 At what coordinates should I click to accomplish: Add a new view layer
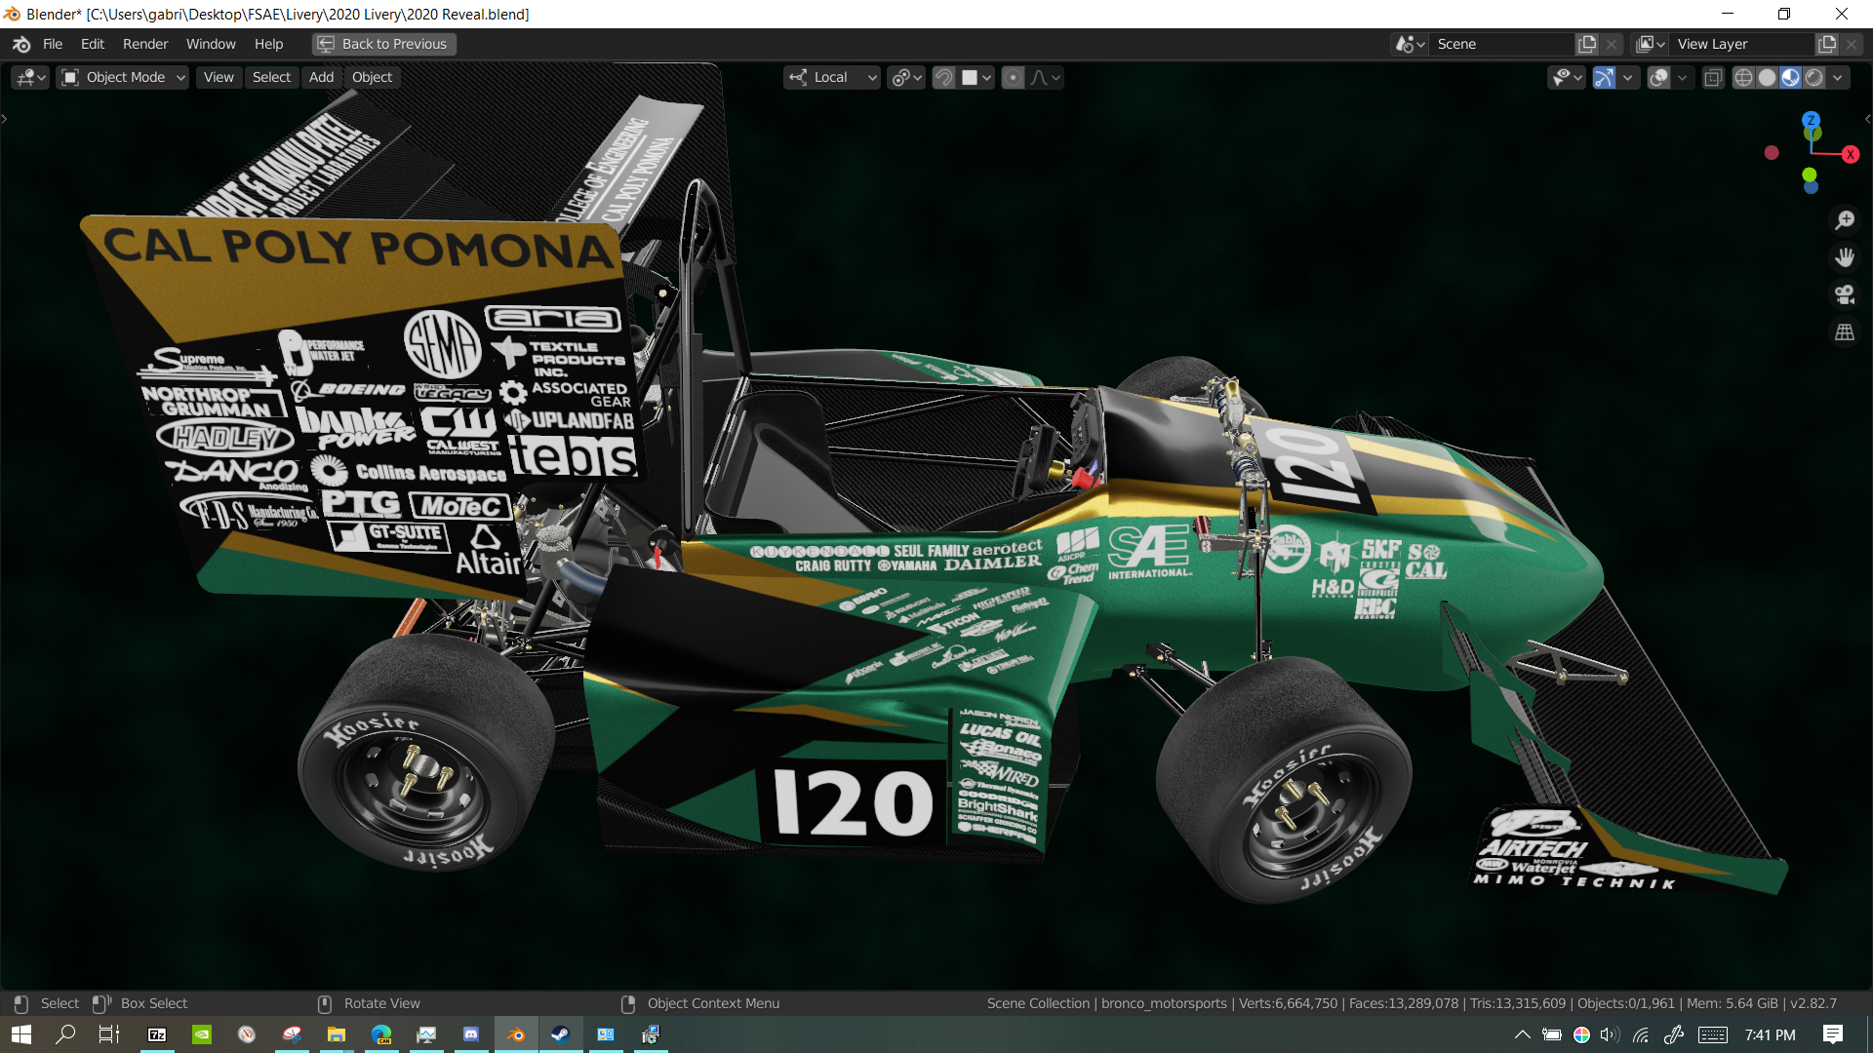pyautogui.click(x=1827, y=44)
